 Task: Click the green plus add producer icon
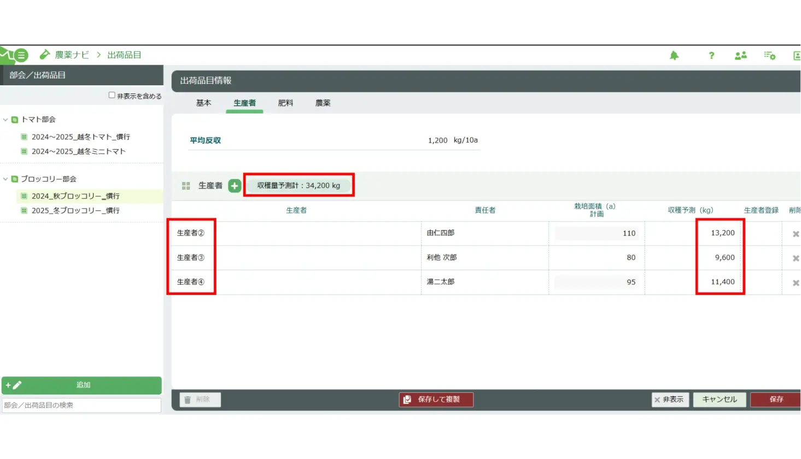[x=235, y=186]
